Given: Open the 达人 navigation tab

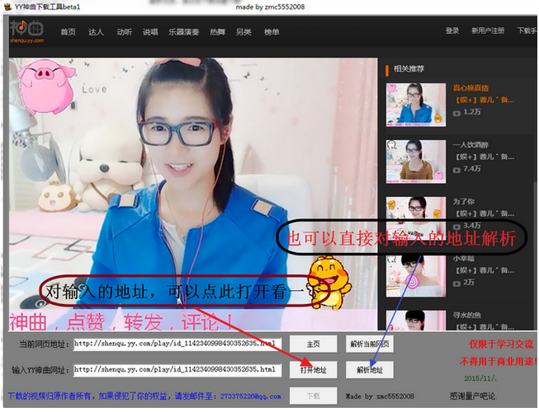Looking at the screenshot, I should point(96,32).
